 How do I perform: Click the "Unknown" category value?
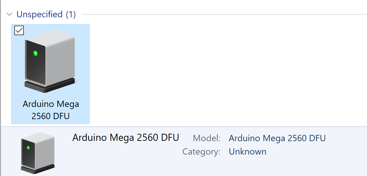247,152
